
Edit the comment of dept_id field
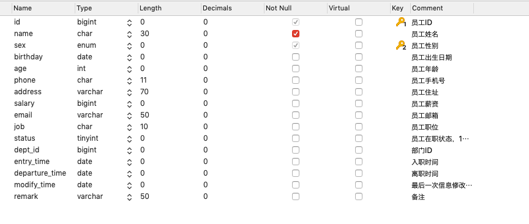(422, 151)
